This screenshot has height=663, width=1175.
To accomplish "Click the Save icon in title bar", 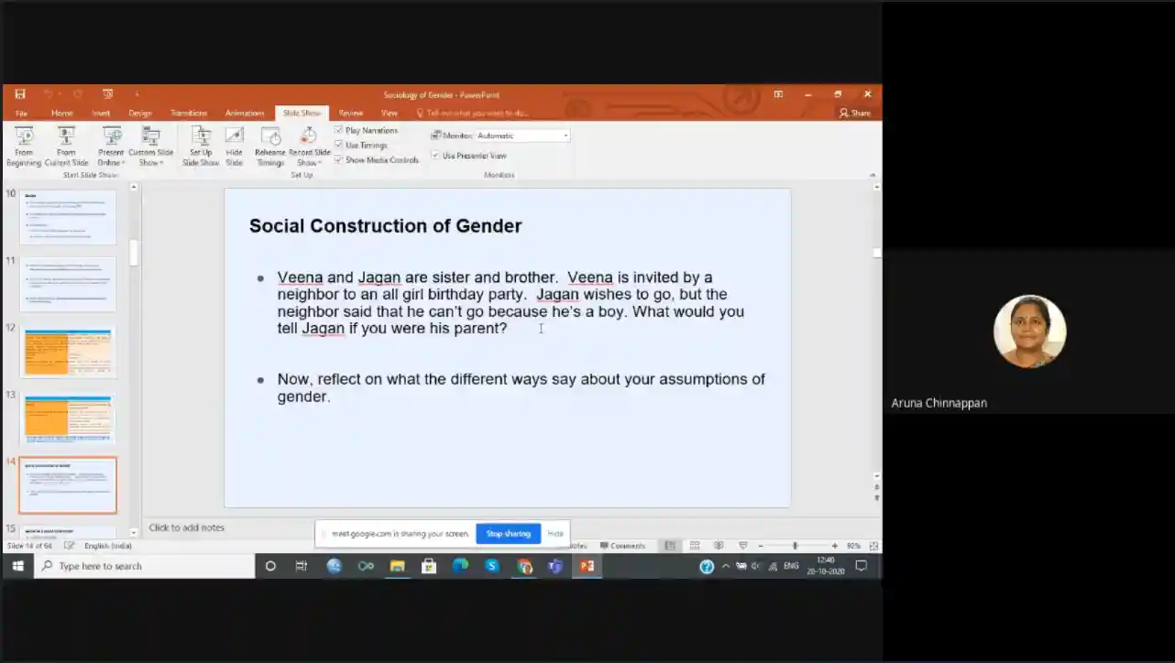I will click(x=20, y=94).
